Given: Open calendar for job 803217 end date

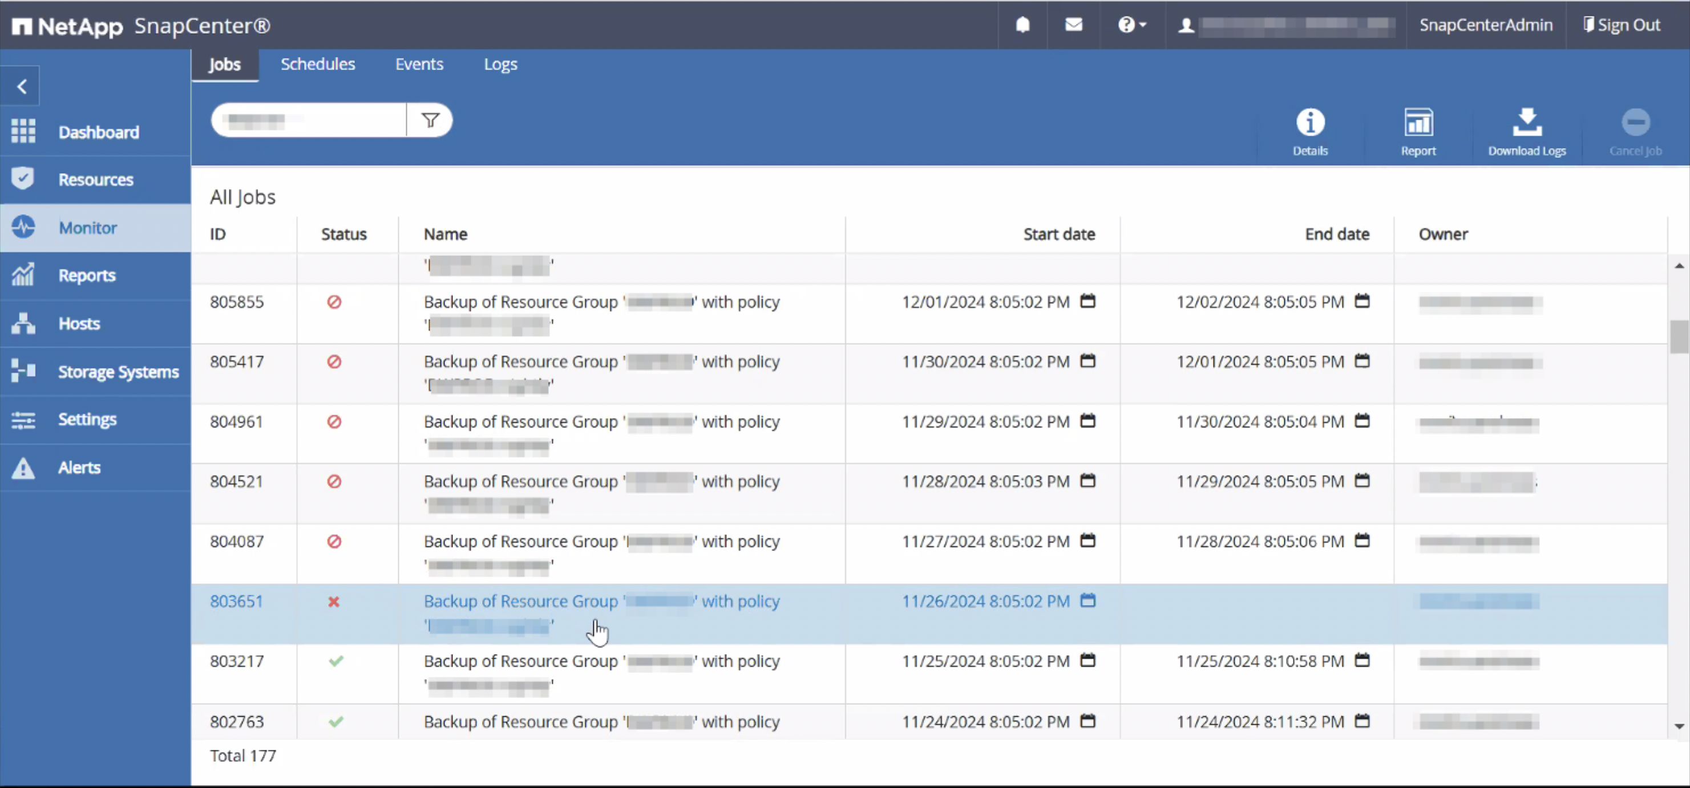Looking at the screenshot, I should [1362, 660].
